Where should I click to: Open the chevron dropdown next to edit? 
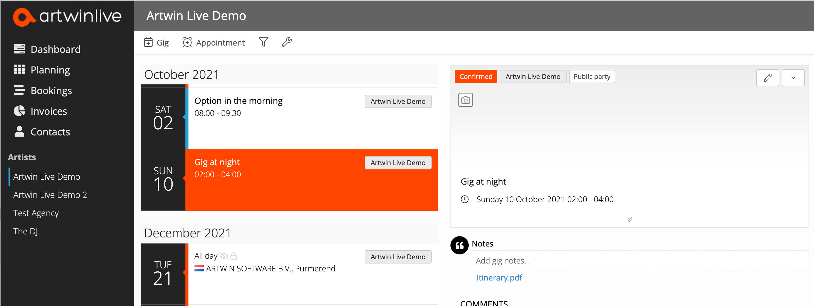pyautogui.click(x=793, y=78)
